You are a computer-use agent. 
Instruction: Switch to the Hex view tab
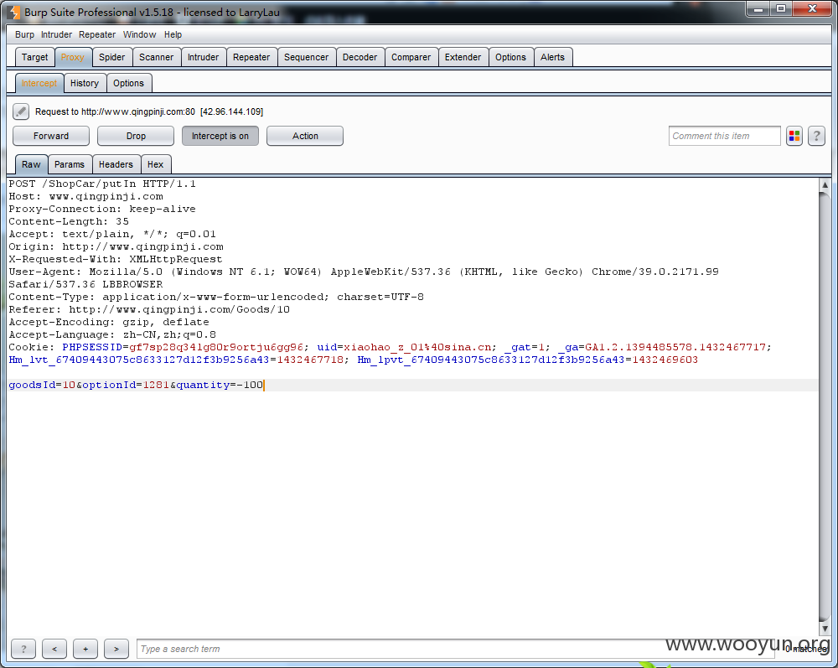click(x=156, y=164)
